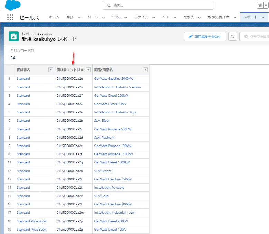Viewport: 269px width, 234px height.
Task: Open SLA: Gold product link
Action: tap(101, 196)
